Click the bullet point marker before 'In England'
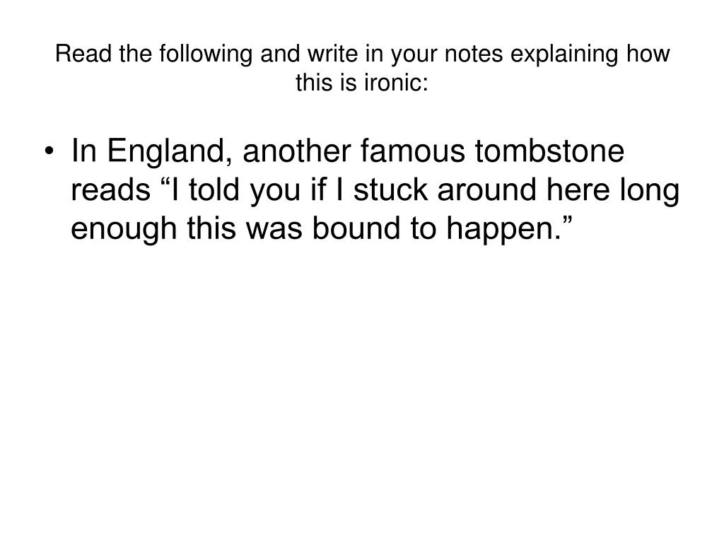Image resolution: width=724 pixels, height=543 pixels. (x=49, y=151)
